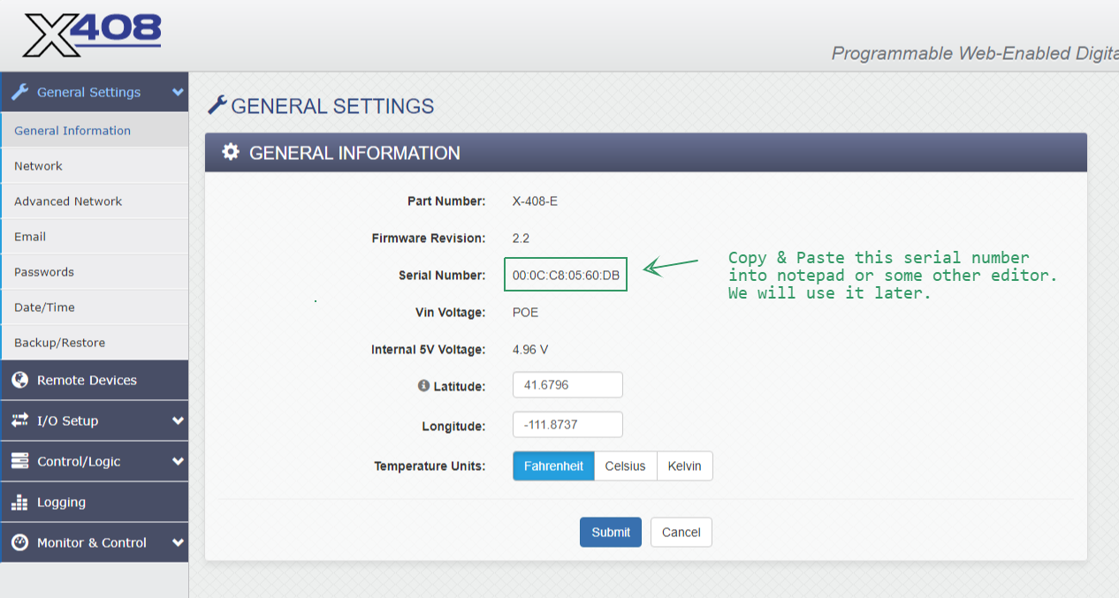Select the highlighted Fahrenheit segment control
This screenshot has width=1119, height=598.
pyautogui.click(x=553, y=466)
